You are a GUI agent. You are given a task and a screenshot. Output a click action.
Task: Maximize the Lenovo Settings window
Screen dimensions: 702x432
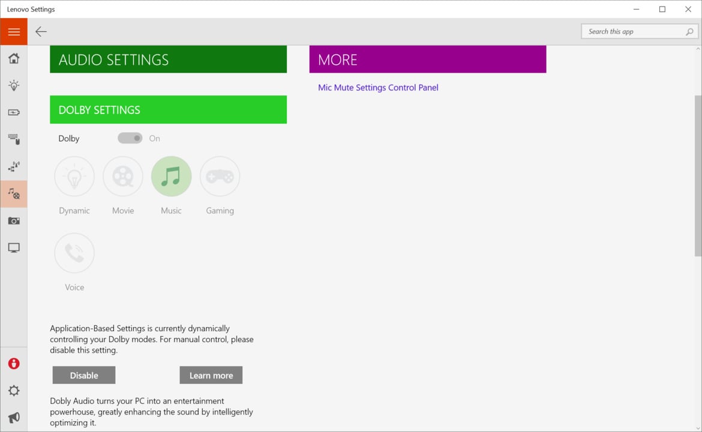(662, 9)
